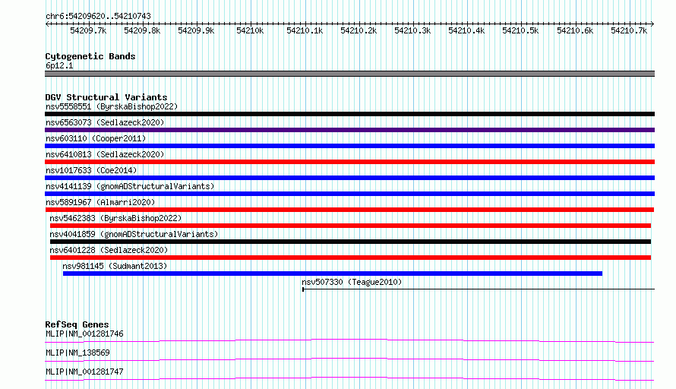Click the 54209.8k ruler position
The width and height of the screenshot is (676, 389).
142,30
